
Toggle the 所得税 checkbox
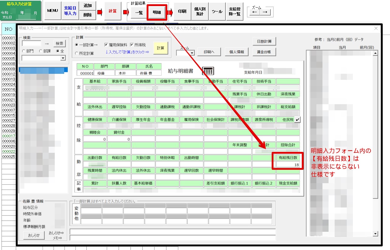point(132,45)
